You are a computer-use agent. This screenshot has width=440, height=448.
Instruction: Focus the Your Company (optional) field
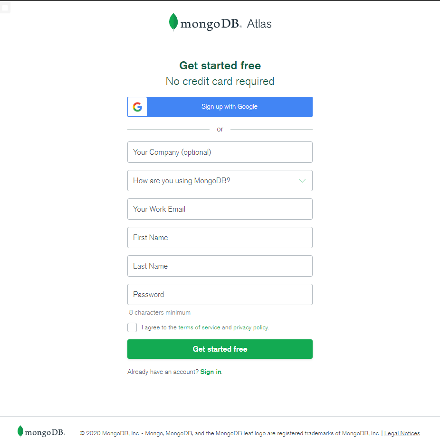point(220,152)
